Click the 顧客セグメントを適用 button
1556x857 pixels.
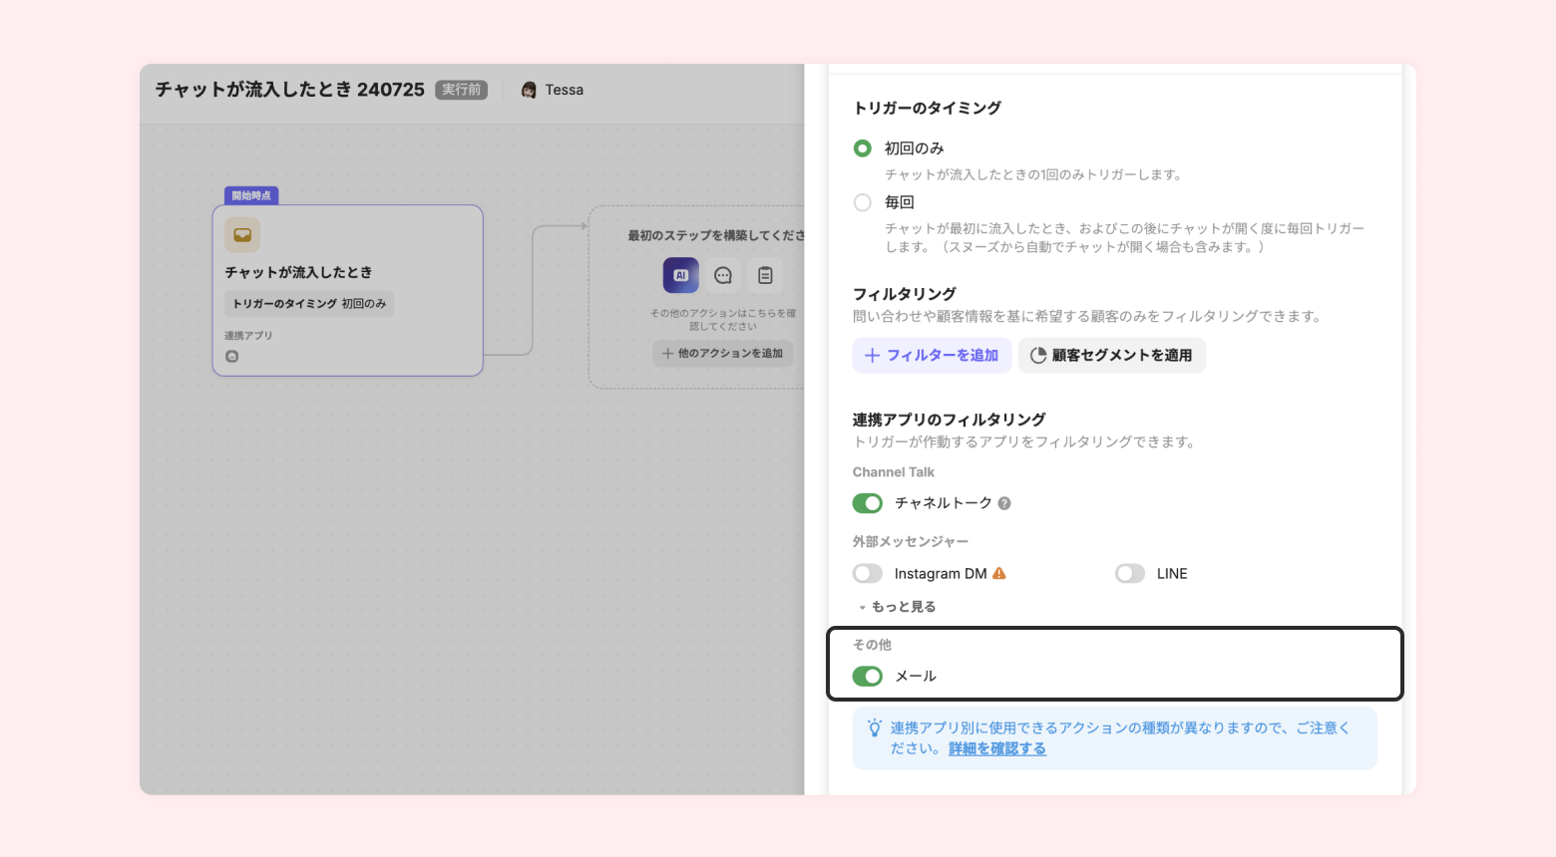click(1111, 356)
